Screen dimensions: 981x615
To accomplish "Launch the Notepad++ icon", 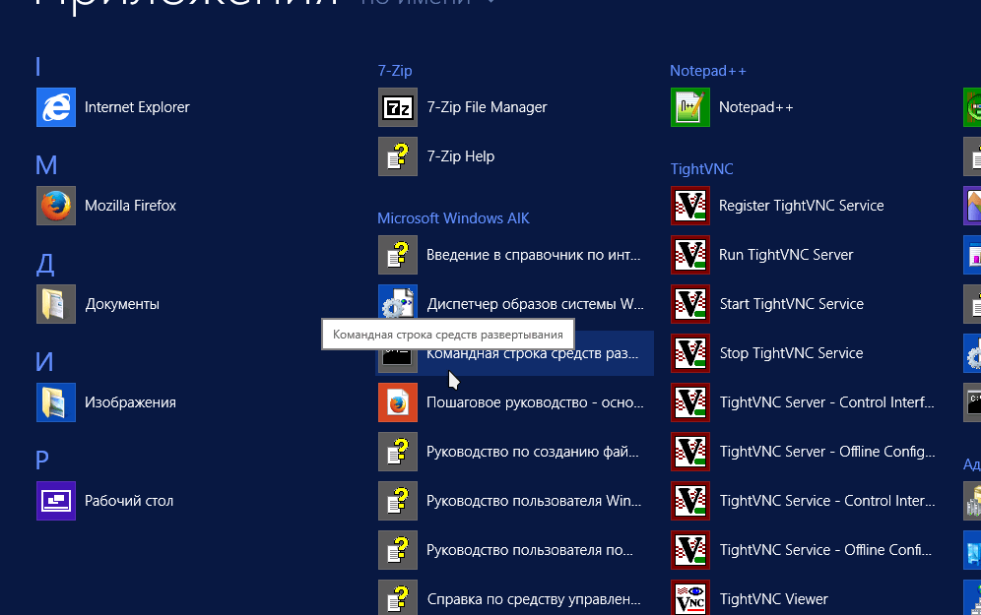I will [x=690, y=107].
